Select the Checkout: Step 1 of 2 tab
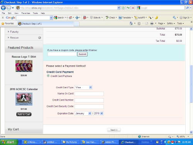Image resolution: width=193 pixels, height=145 pixels. click(46, 24)
